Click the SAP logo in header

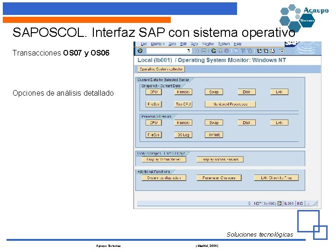(x=292, y=43)
